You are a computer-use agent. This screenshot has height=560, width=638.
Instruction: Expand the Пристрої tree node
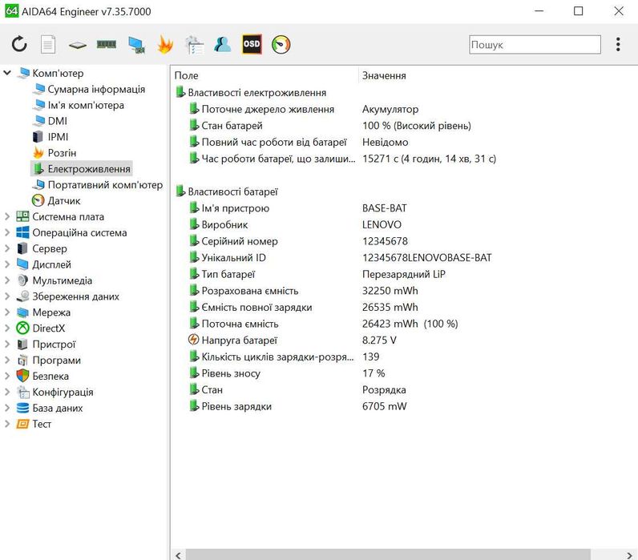(7, 344)
